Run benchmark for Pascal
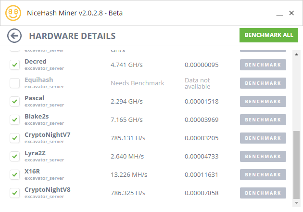303x212 pixels. (263, 101)
